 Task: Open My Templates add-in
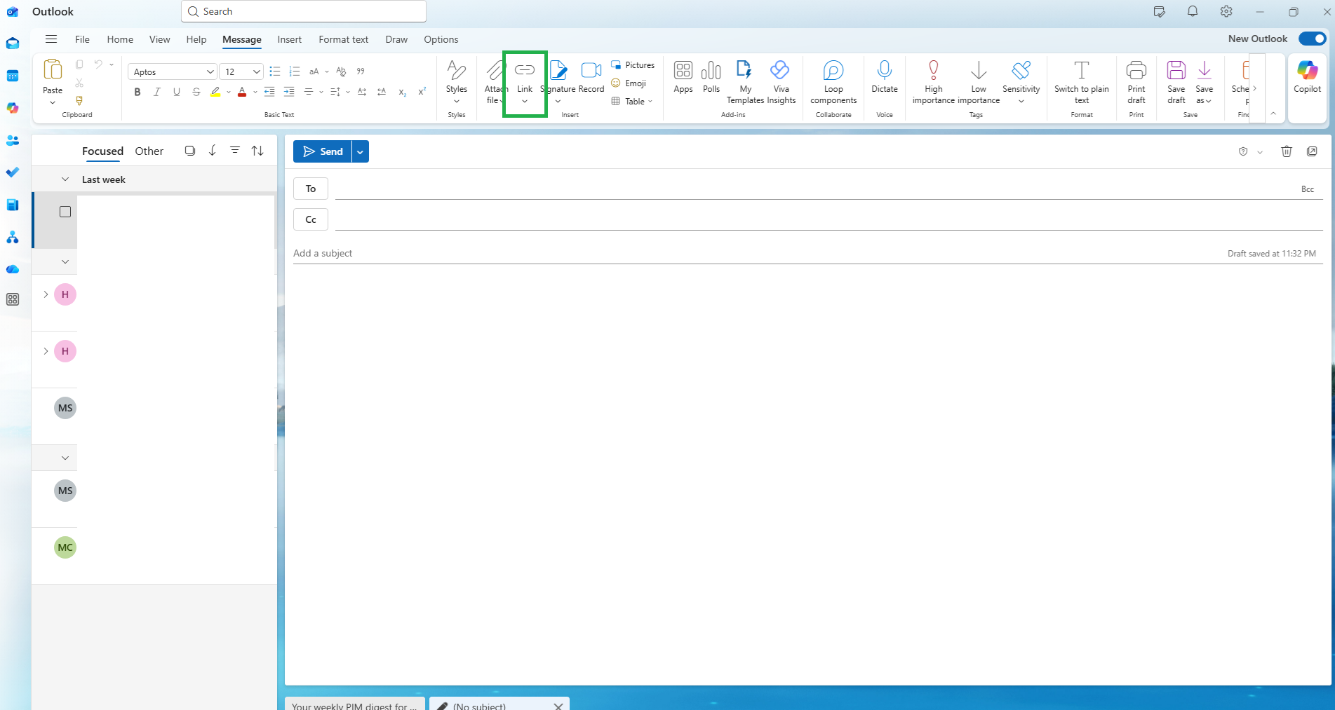[745, 82]
